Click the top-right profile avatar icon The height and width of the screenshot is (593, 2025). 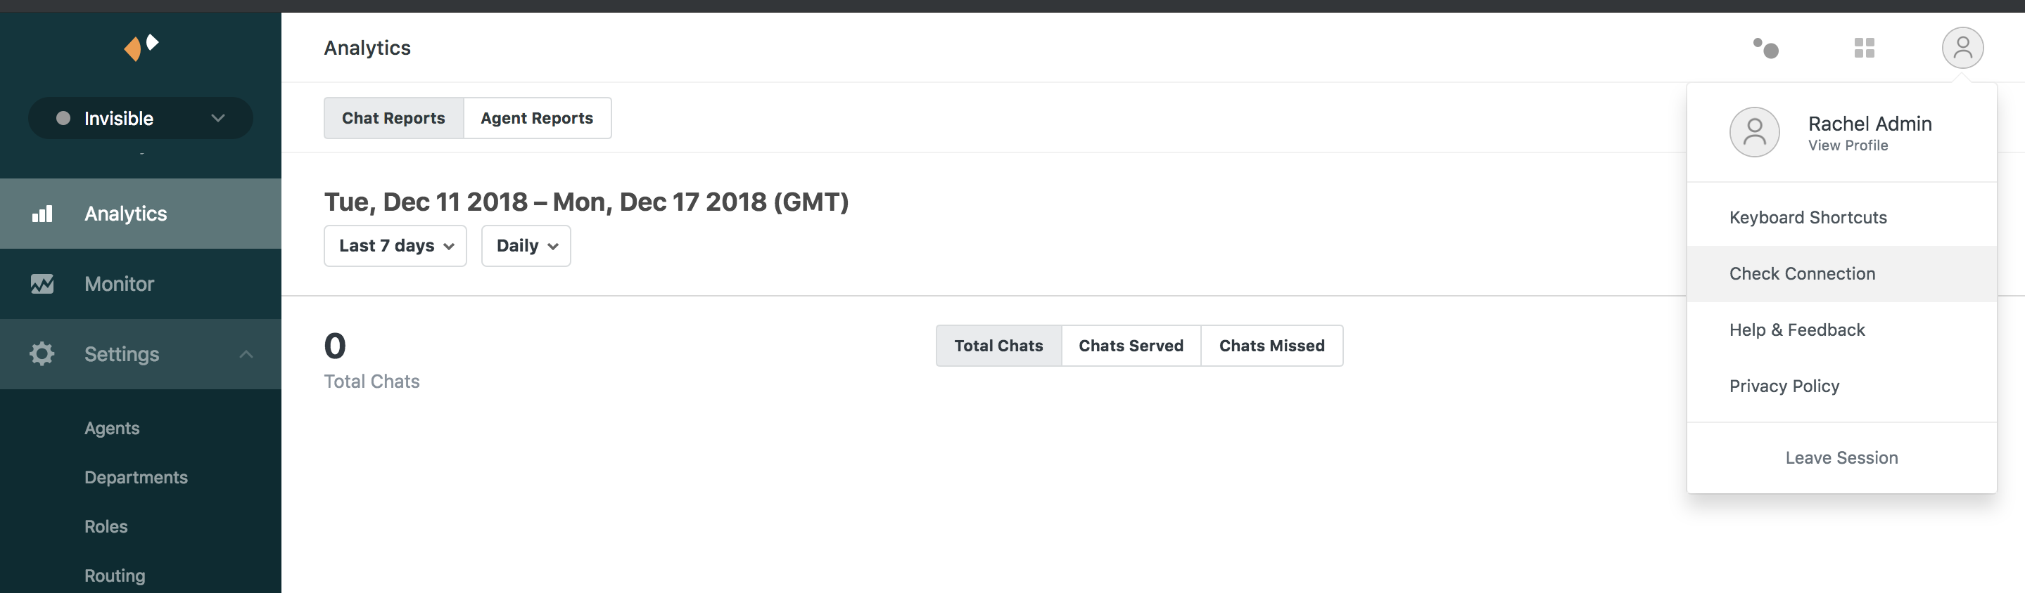pos(1962,48)
